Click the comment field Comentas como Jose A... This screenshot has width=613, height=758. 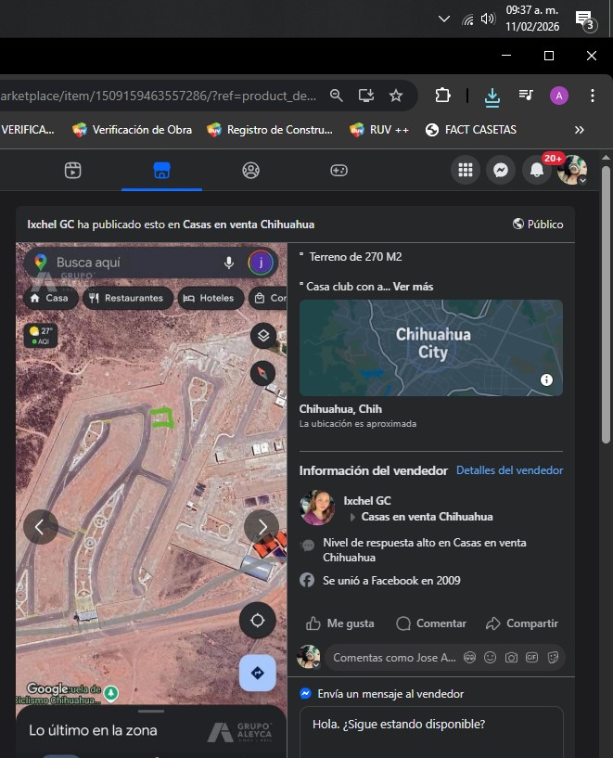pos(394,658)
